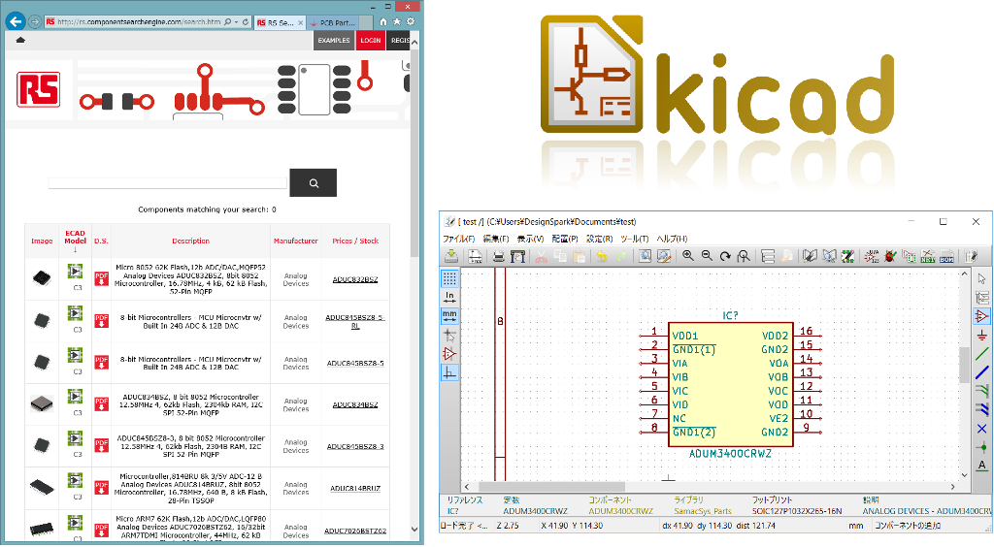Switch units to inches
Viewport: 994px width, 547px height.
449,297
